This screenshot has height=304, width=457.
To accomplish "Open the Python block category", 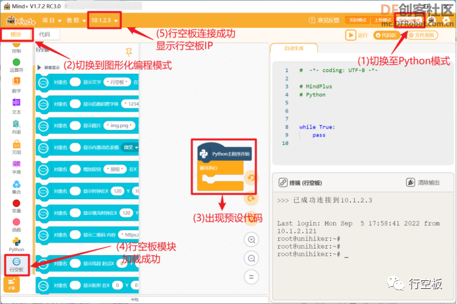I will point(16,245).
